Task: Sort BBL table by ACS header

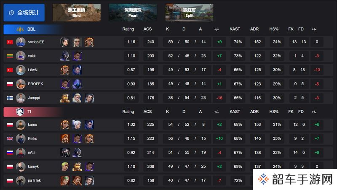Action: tap(148, 29)
